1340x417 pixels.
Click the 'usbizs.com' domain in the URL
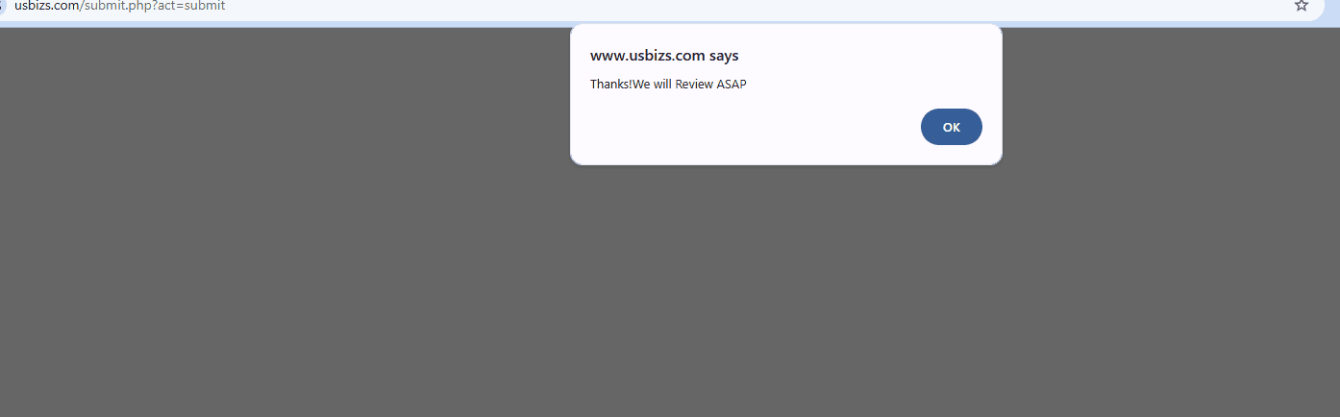(46, 6)
